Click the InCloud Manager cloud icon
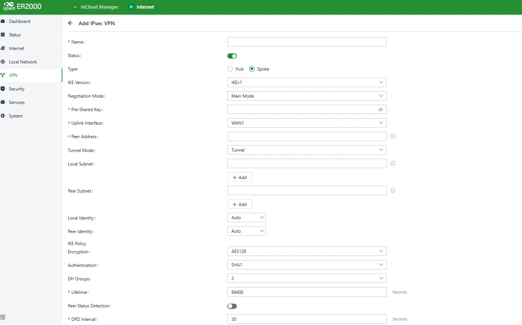The height and width of the screenshot is (325, 522). [75, 7]
